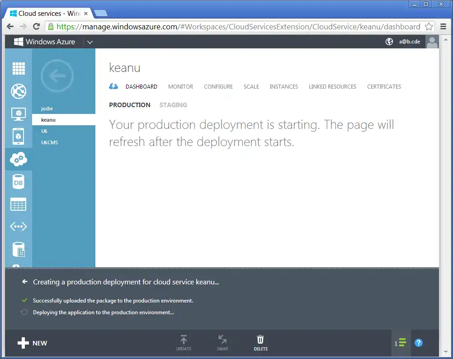Image resolution: width=453 pixels, height=359 pixels.
Task: Open the help question mark icon
Action: pos(418,343)
